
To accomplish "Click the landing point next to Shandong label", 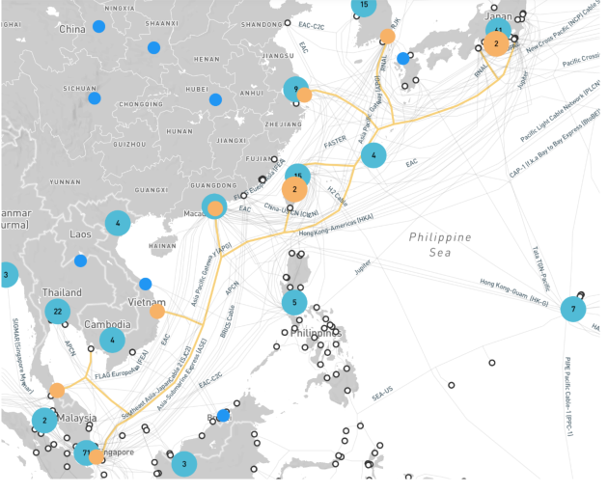I will 288,23.
